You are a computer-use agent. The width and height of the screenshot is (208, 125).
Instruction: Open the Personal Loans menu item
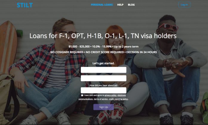click(102, 5)
